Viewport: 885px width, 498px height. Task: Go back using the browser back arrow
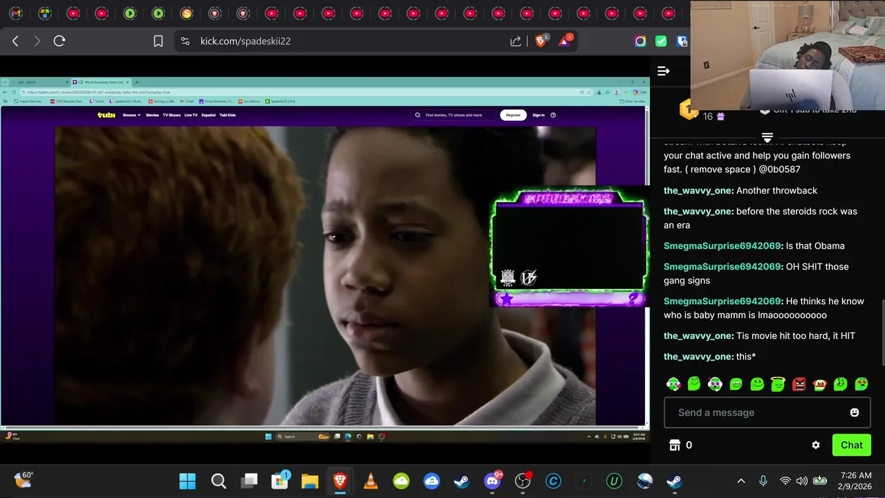pyautogui.click(x=15, y=41)
